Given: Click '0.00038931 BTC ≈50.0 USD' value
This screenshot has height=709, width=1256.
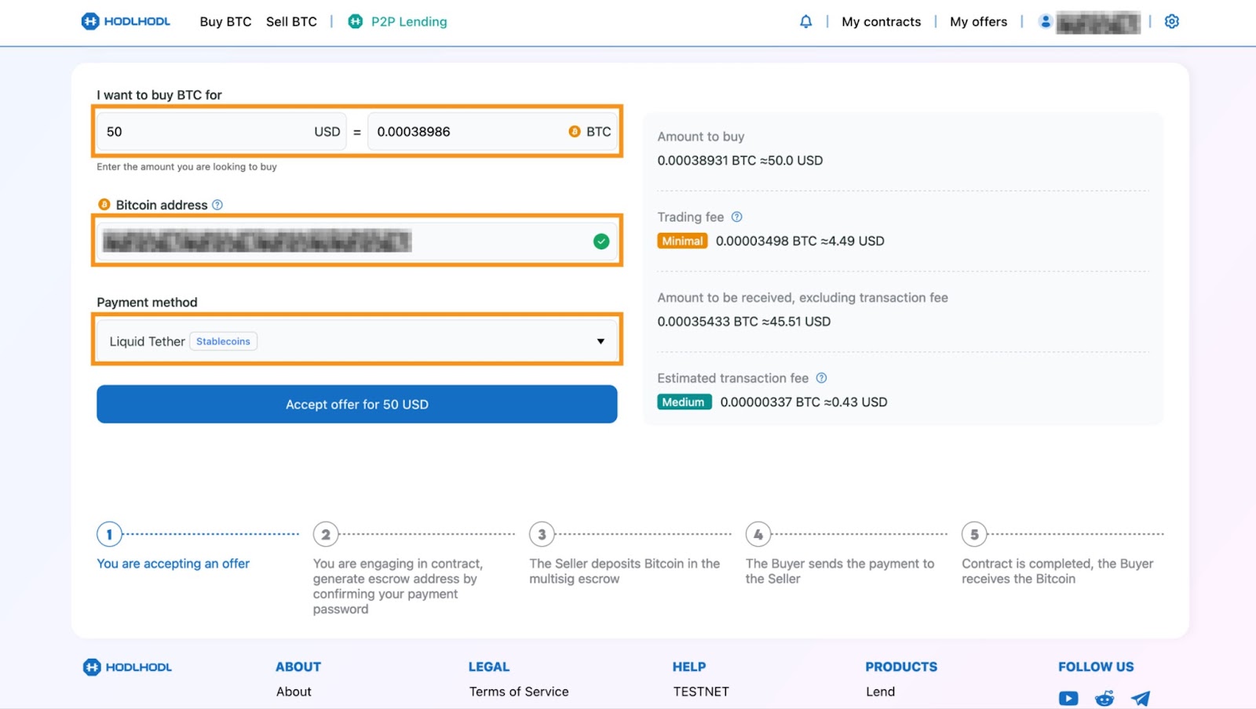Looking at the screenshot, I should (x=740, y=161).
